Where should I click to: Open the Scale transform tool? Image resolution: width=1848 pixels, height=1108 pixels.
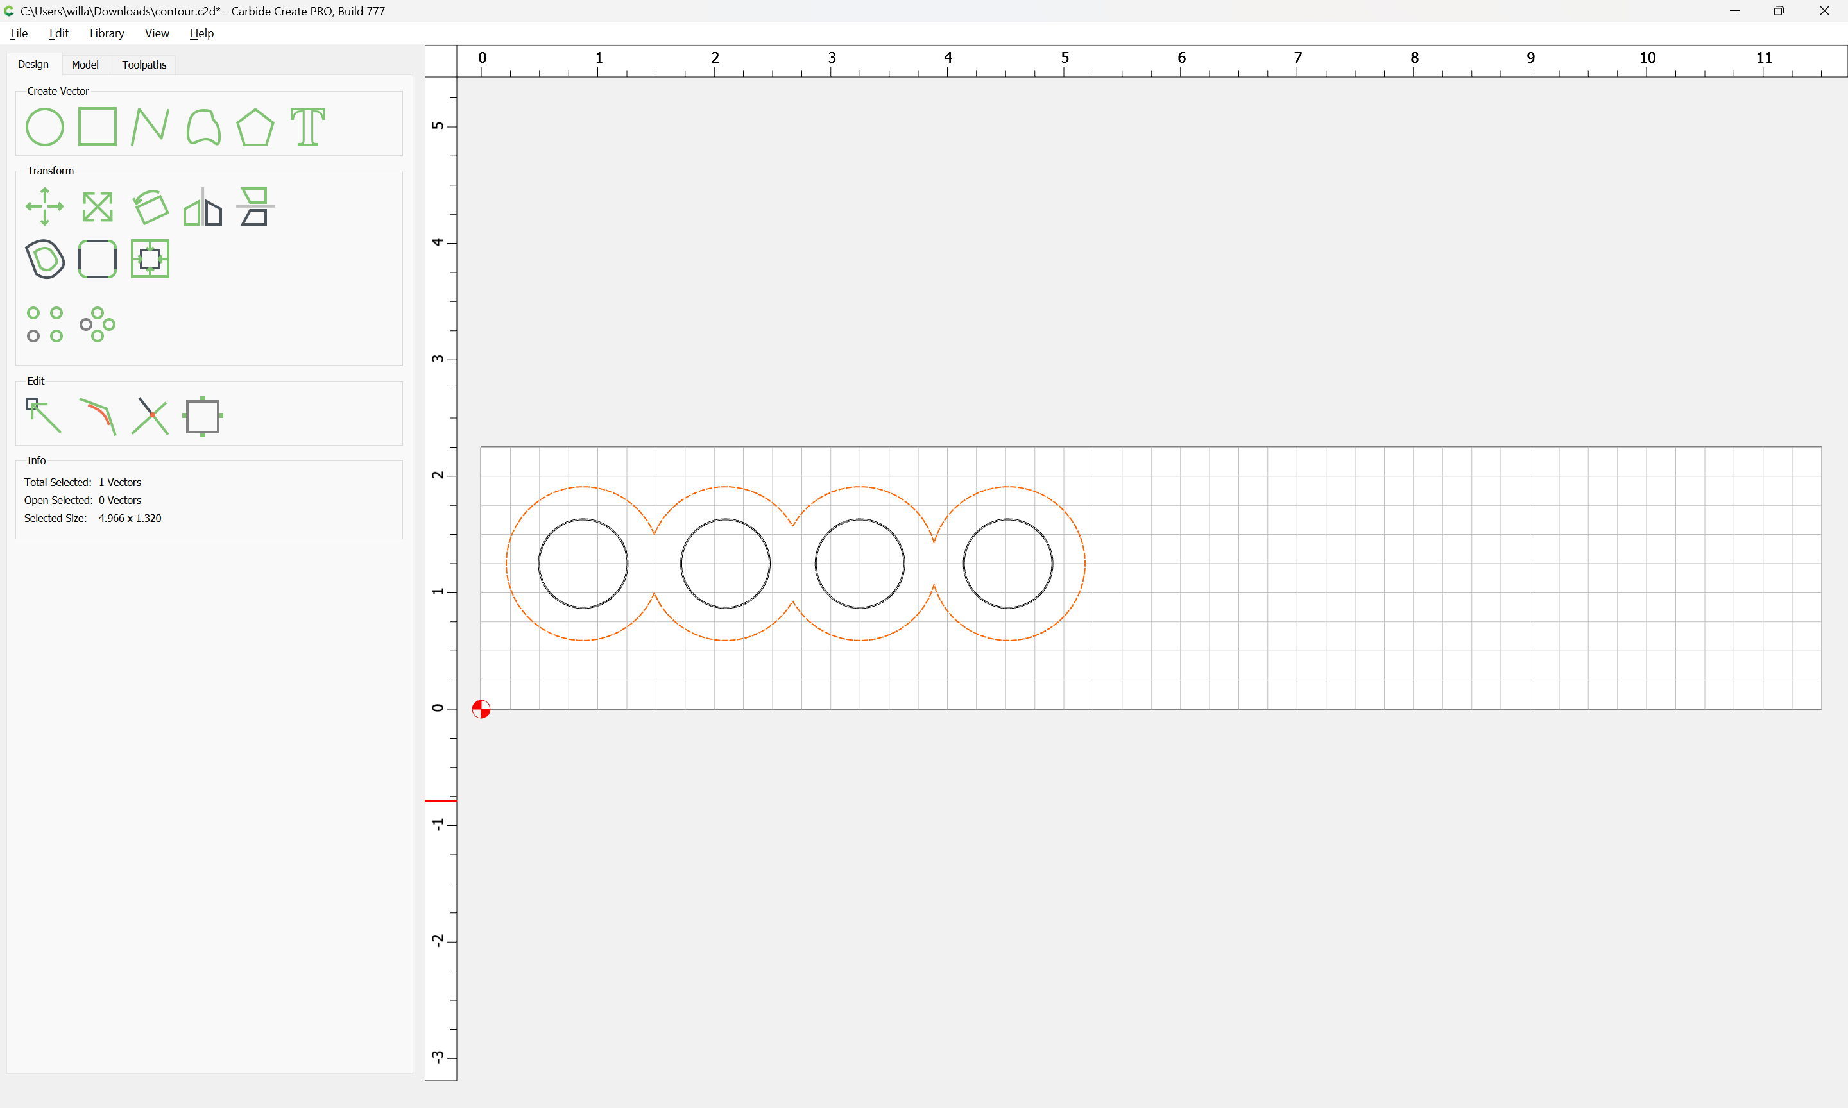coord(98,207)
